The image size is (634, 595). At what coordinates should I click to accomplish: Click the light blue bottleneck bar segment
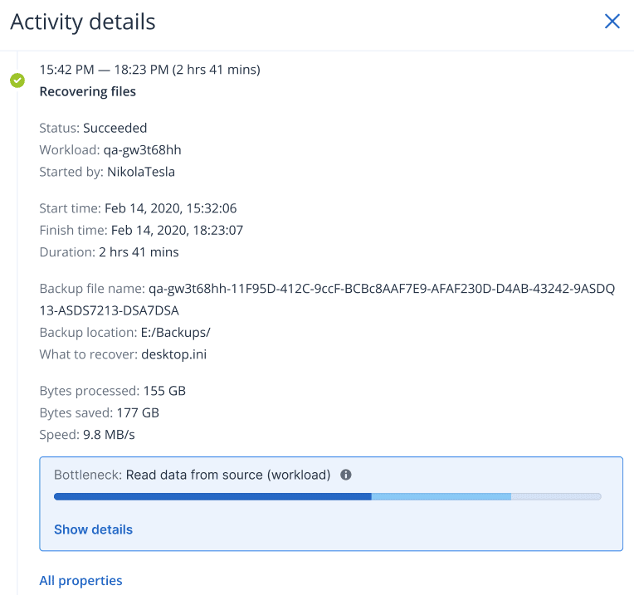pyautogui.click(x=441, y=496)
